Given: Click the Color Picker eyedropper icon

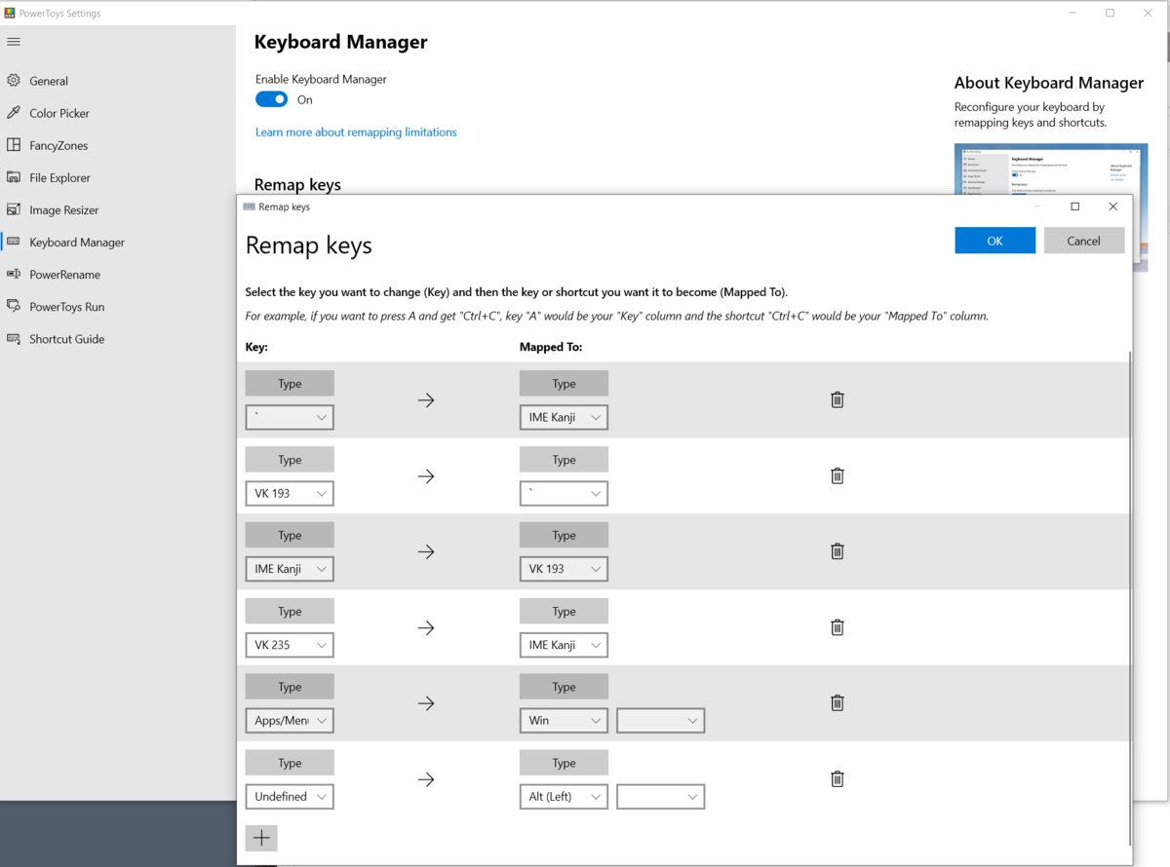Looking at the screenshot, I should (x=14, y=113).
